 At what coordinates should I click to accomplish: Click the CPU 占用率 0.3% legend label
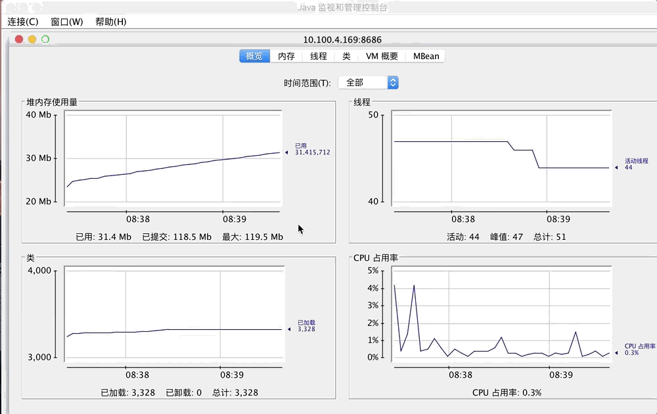(x=640, y=349)
